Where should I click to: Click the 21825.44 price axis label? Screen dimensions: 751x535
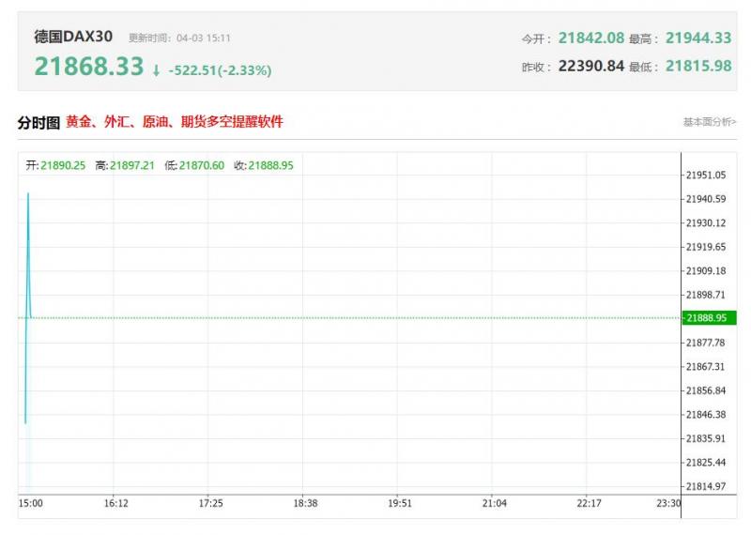(706, 463)
